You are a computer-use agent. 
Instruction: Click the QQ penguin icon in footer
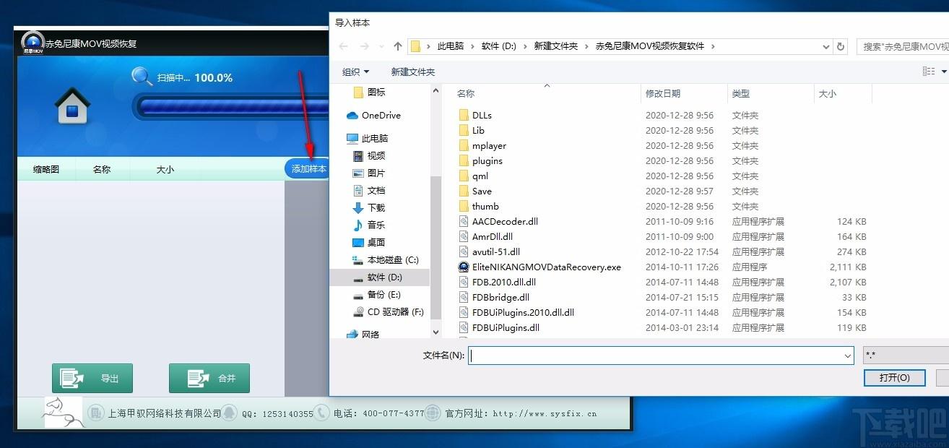tap(229, 413)
